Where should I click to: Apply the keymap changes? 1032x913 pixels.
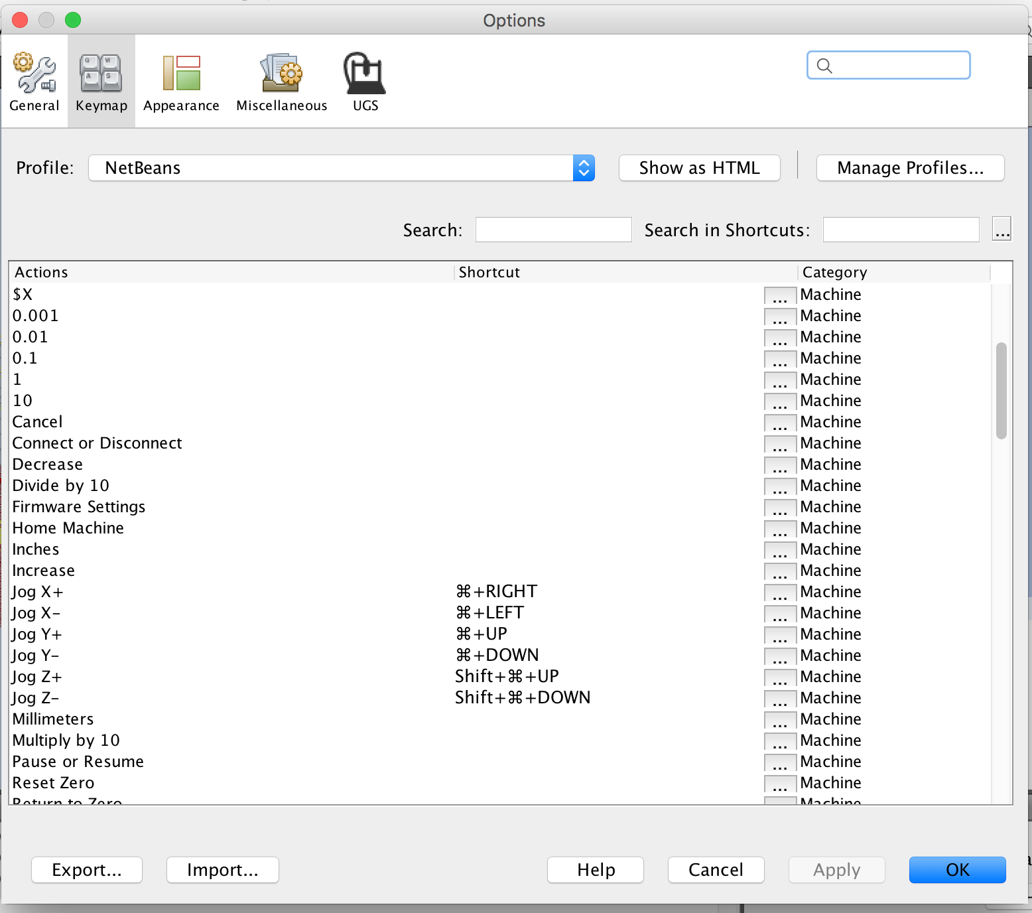(836, 870)
